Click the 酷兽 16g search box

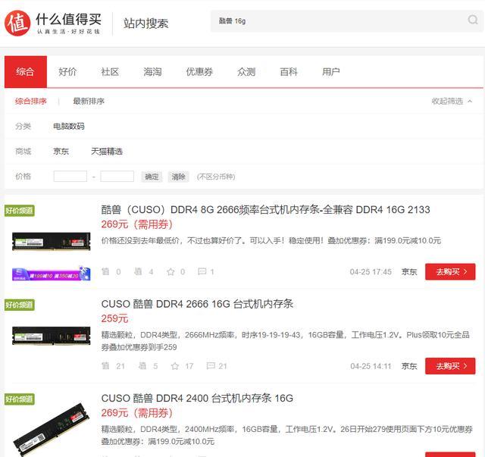[x=346, y=21]
